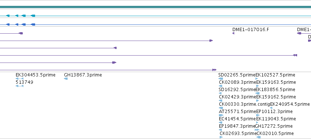Select the glyph beneath CK02089.3prime
The image size is (311, 139).
pyautogui.click(x=220, y=86)
